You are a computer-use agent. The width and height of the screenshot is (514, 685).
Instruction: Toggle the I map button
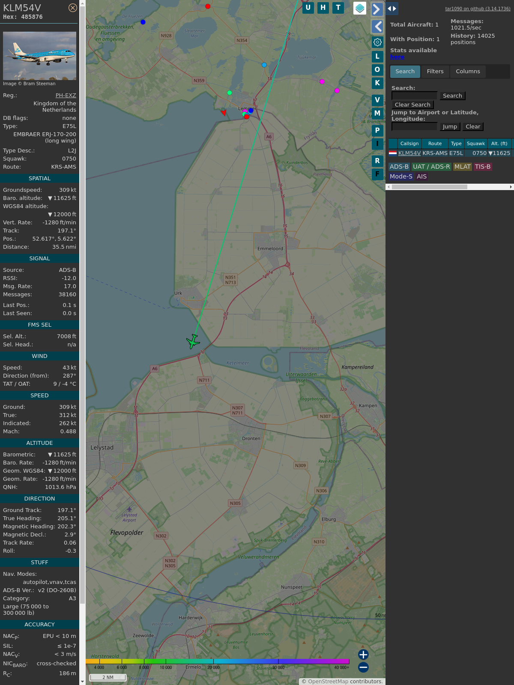point(377,144)
